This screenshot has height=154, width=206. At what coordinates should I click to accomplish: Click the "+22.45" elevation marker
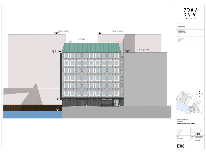point(54,51)
